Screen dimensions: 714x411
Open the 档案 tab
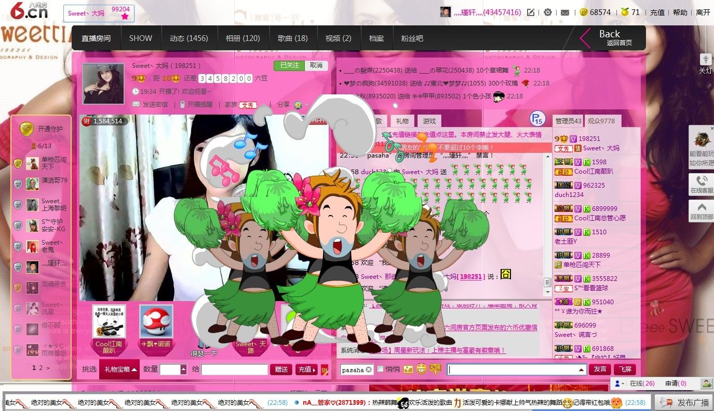tap(376, 38)
